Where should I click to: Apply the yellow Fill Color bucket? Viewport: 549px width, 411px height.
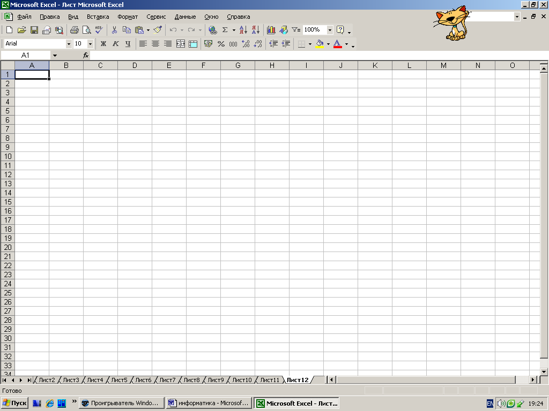[320, 44]
